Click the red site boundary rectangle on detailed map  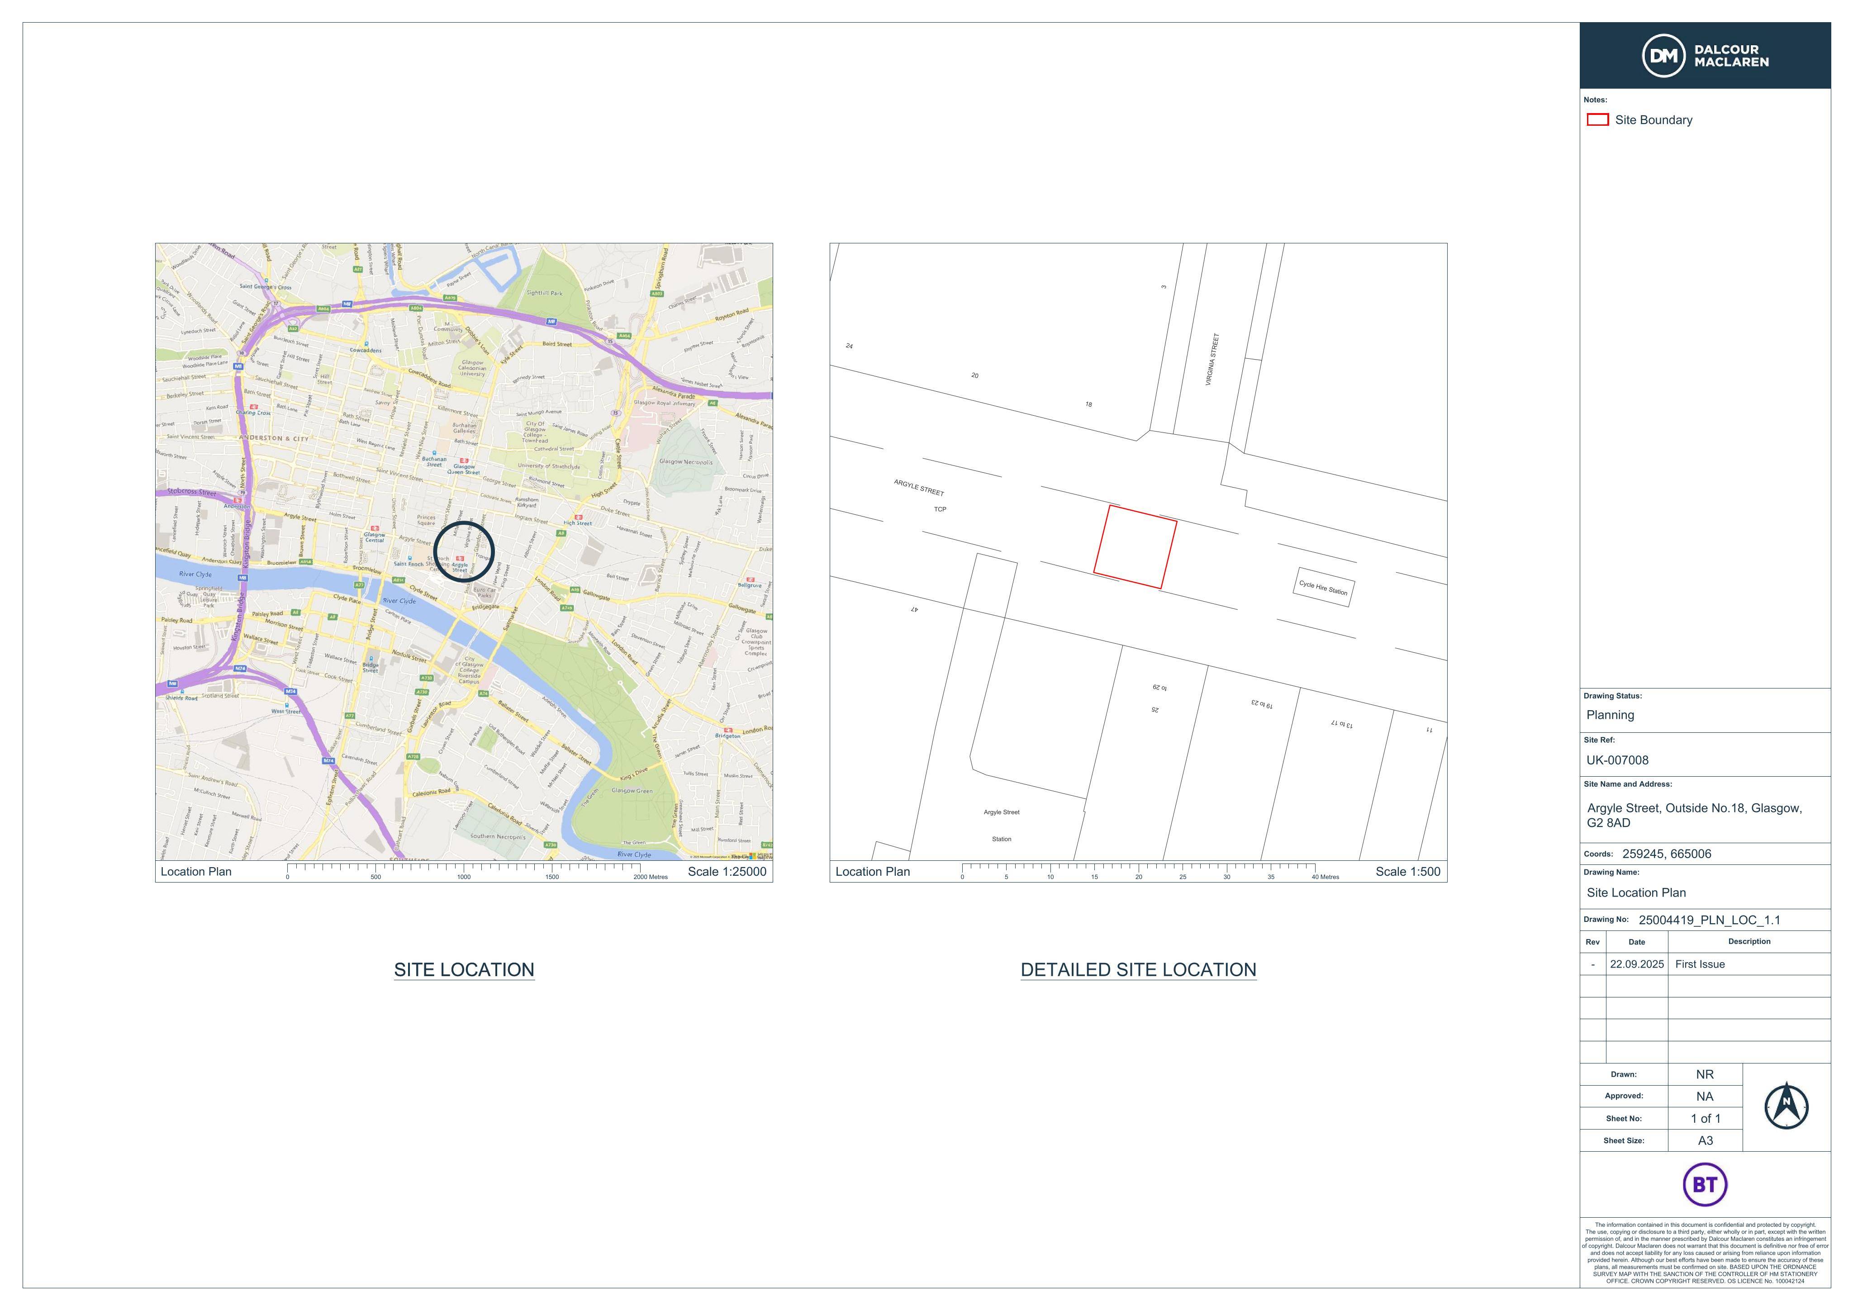(x=1135, y=546)
